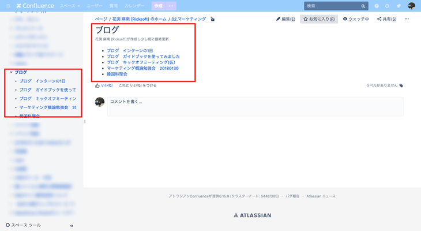
Task: Open the user profile avatar menu
Action: tap(411, 6)
